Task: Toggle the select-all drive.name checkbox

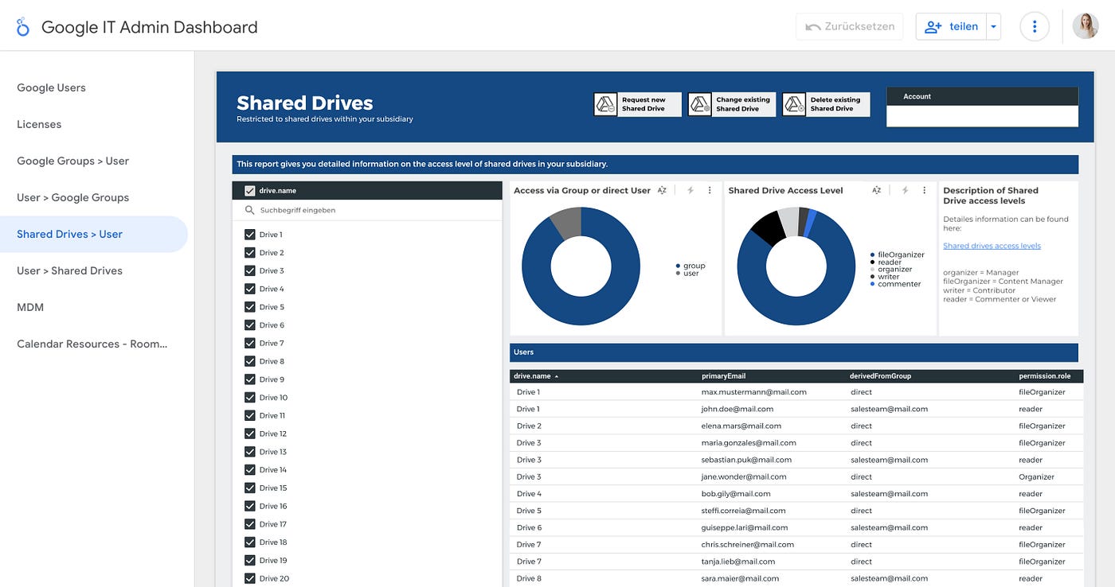Action: click(x=250, y=191)
